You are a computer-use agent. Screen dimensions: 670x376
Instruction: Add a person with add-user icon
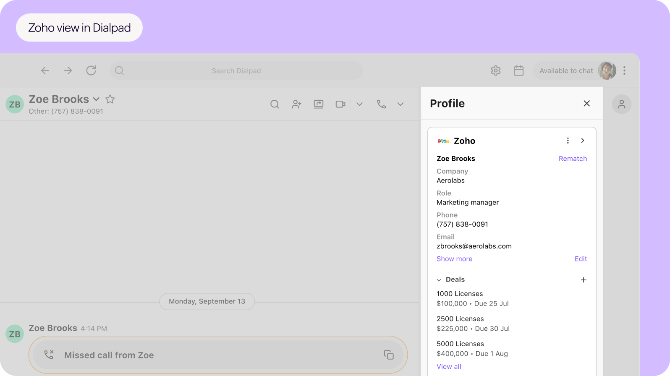pyautogui.click(x=297, y=104)
